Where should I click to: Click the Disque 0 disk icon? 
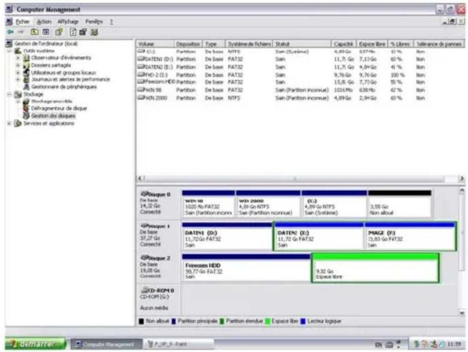(x=145, y=194)
